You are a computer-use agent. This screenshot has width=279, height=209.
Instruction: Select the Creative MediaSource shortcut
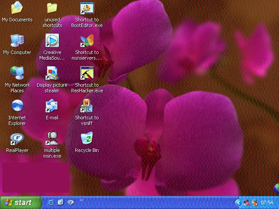click(52, 40)
